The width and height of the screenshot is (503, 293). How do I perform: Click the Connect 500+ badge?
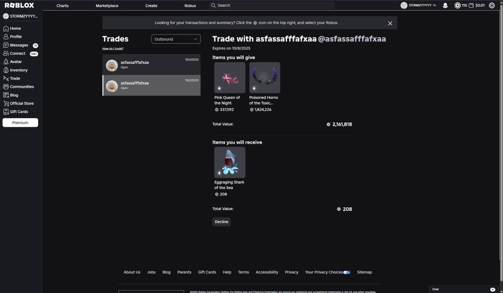(x=34, y=54)
